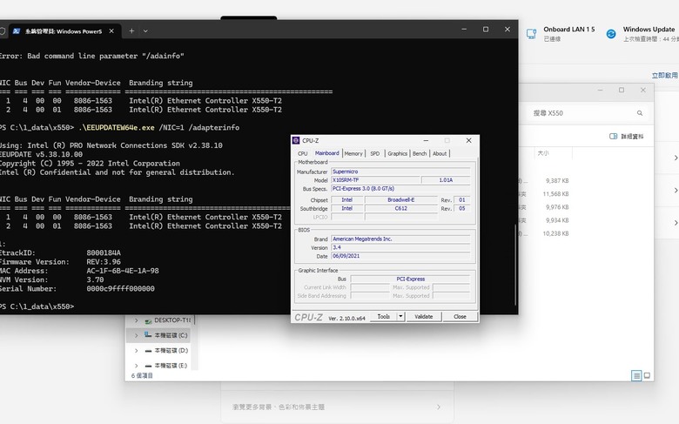Click the 10,238 KB file size
The width and height of the screenshot is (679, 424).
point(555,233)
